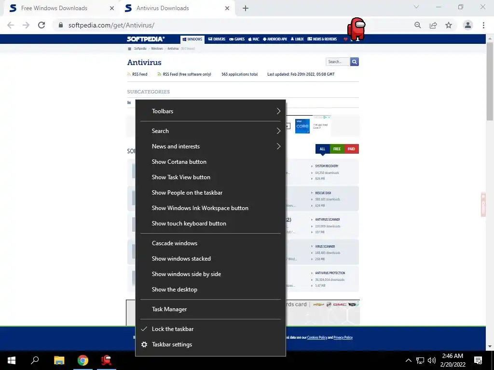The image size is (494, 370).
Task: Expand News and interests submenu
Action: pyautogui.click(x=210, y=146)
